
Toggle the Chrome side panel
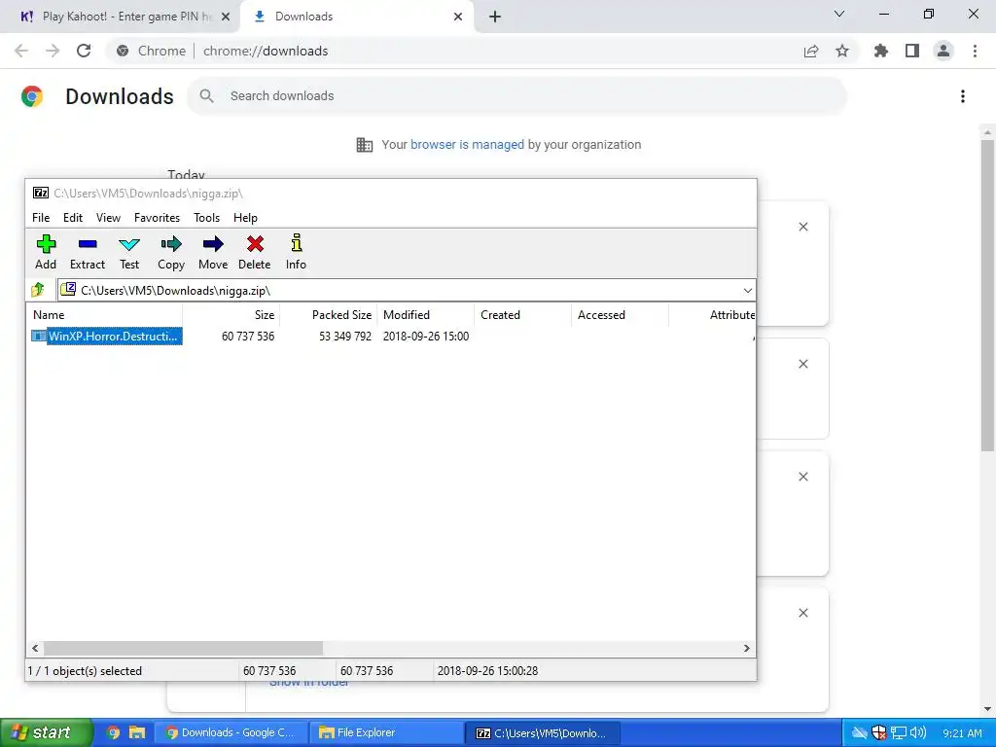pos(912,51)
